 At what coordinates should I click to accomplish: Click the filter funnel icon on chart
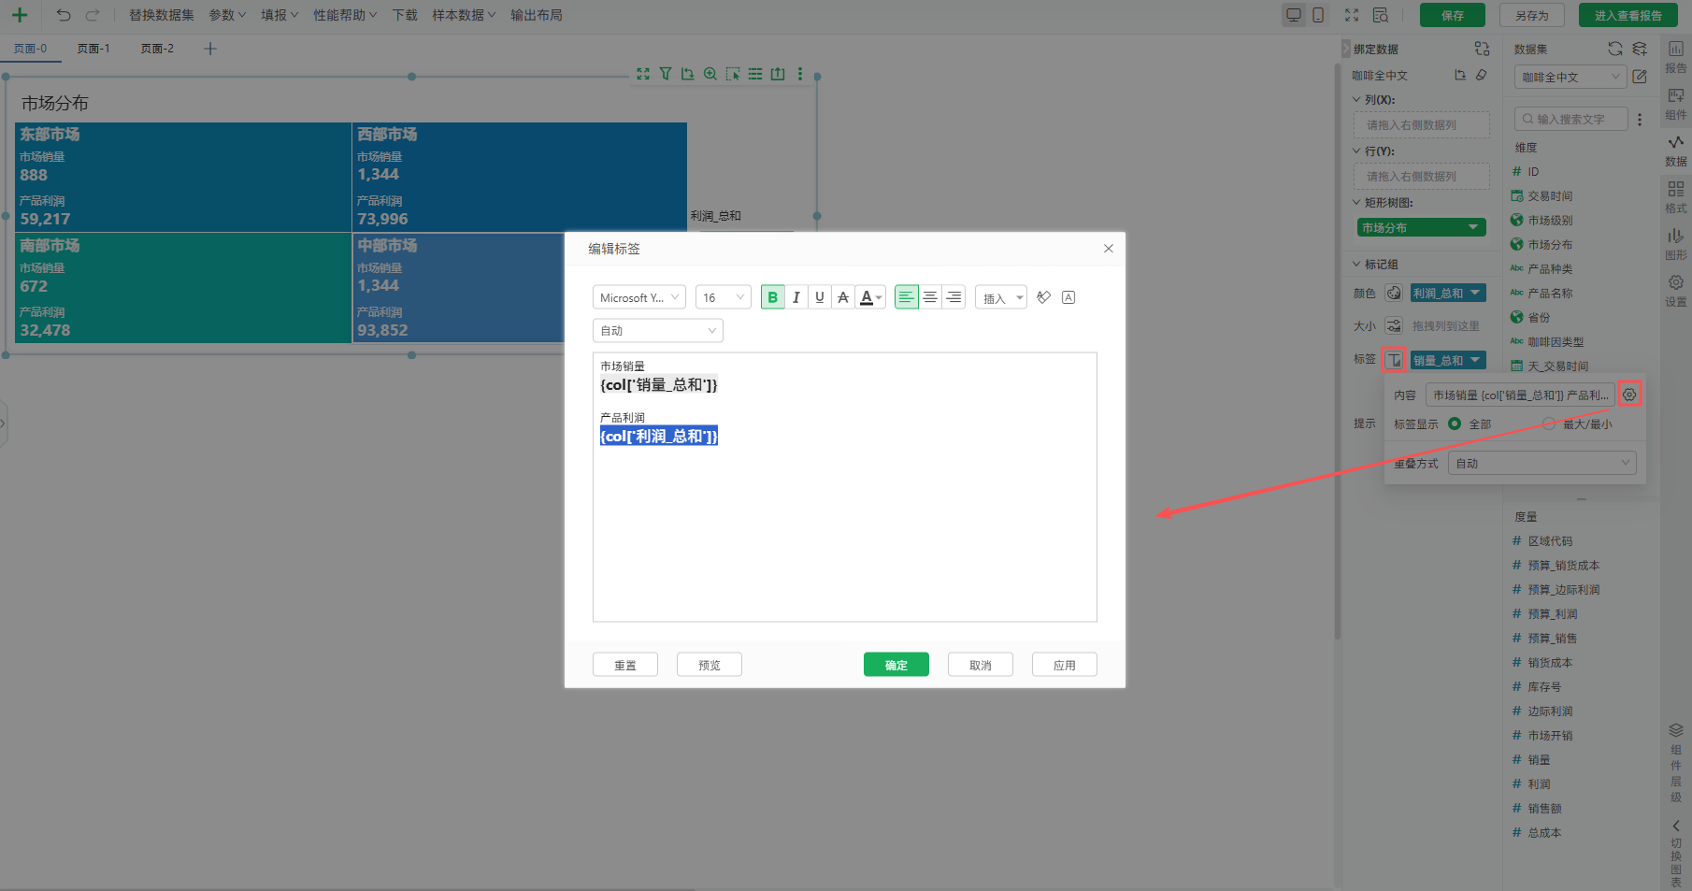tap(666, 74)
